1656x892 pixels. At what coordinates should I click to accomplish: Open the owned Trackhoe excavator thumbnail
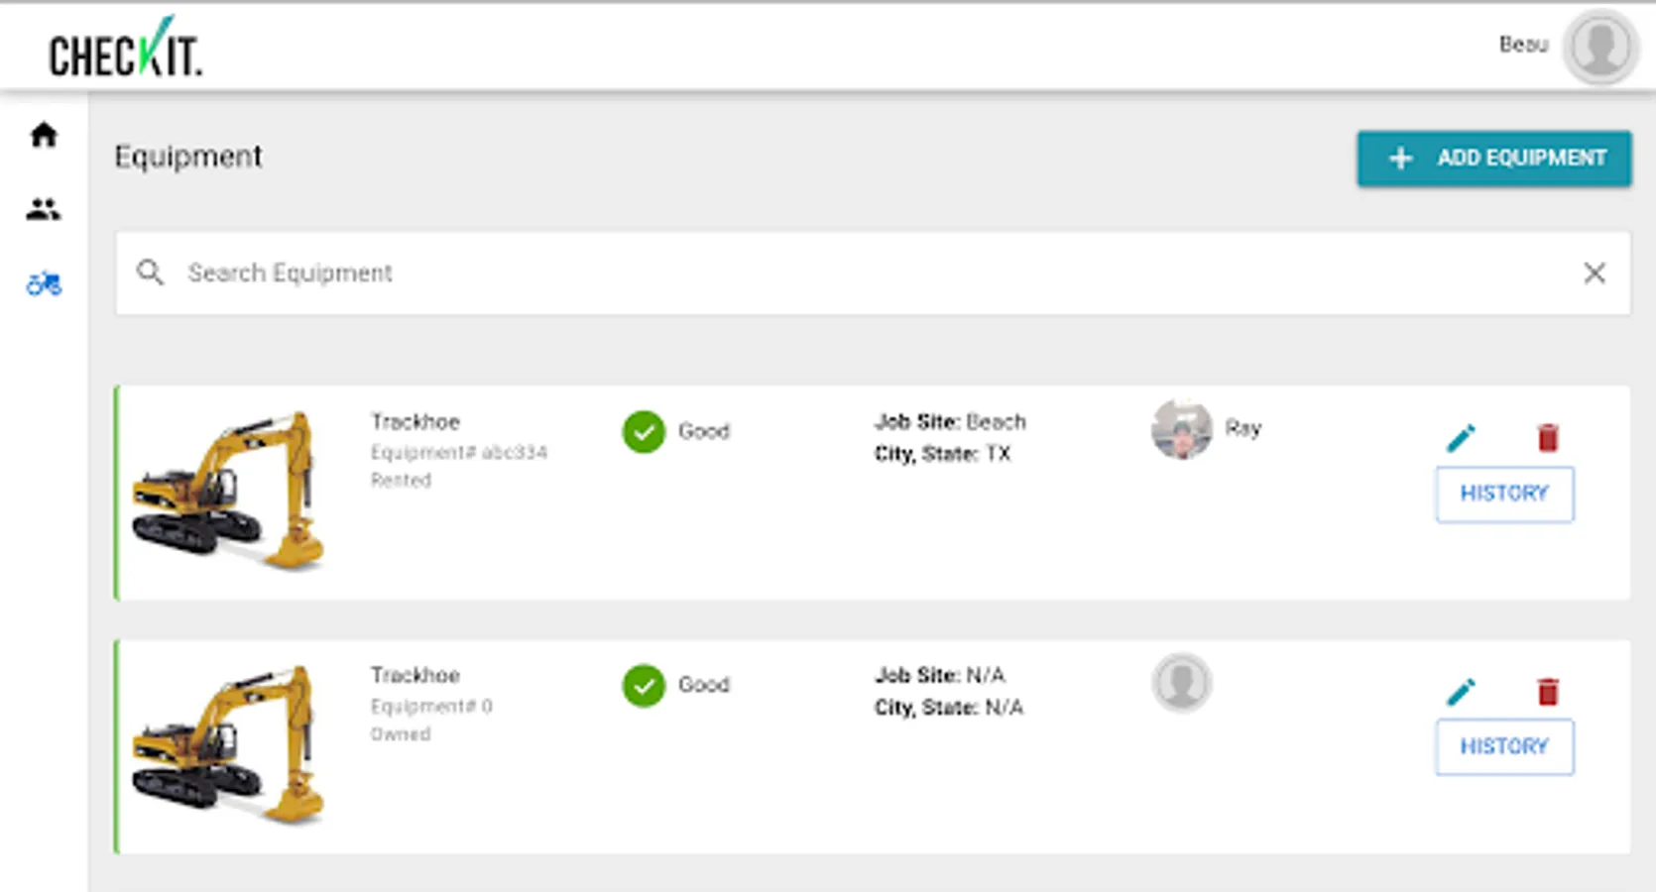229,744
